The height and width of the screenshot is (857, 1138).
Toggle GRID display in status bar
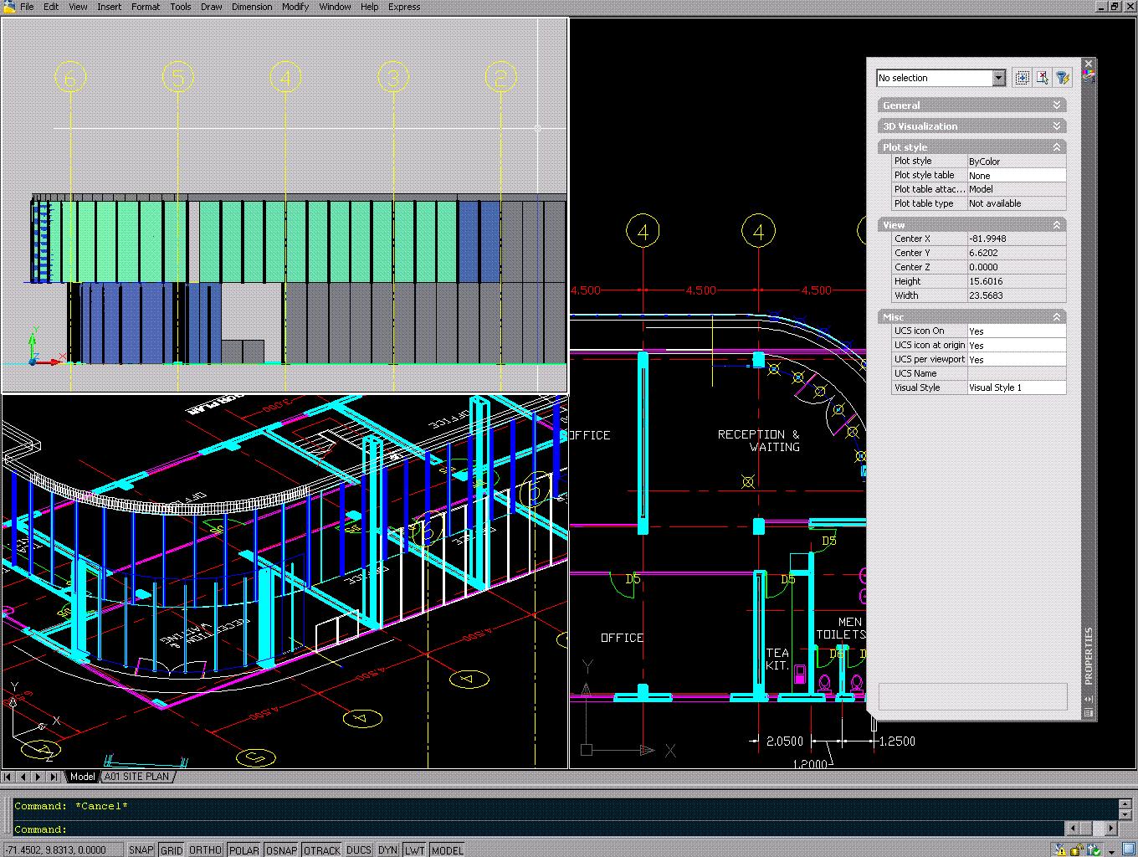(172, 849)
